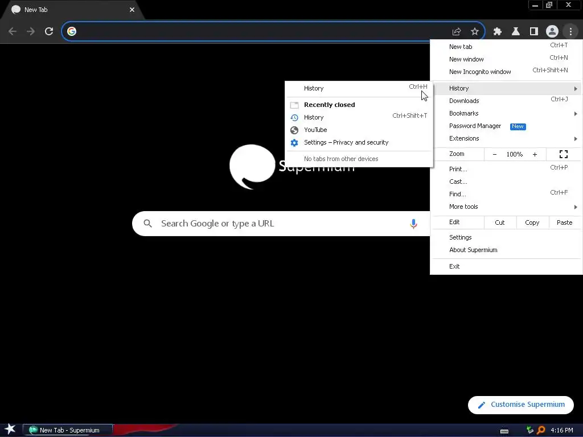Image resolution: width=583 pixels, height=437 pixels.
Task: Toggle the side panel icon
Action: [x=534, y=32]
